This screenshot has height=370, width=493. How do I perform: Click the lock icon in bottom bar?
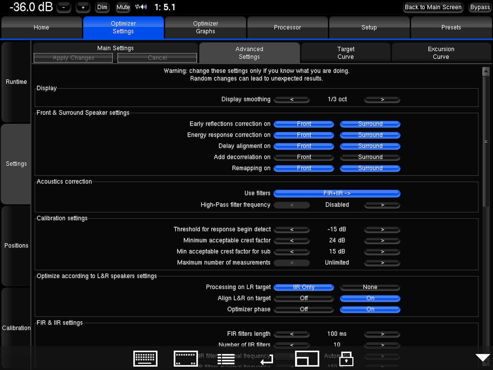click(x=346, y=359)
